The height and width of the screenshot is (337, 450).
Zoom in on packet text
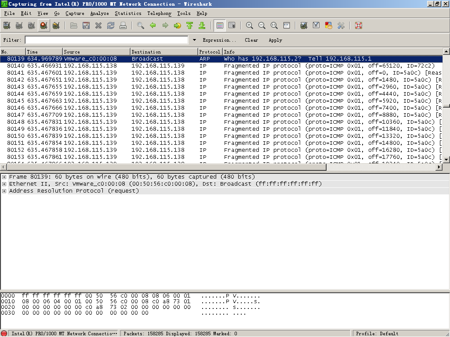[x=250, y=25]
